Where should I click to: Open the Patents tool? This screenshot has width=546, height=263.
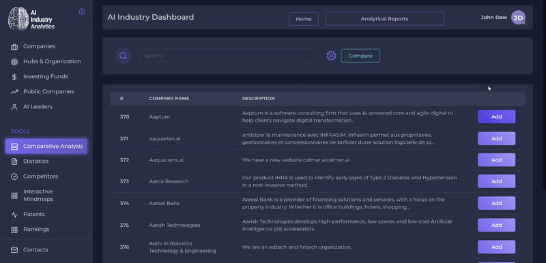click(x=33, y=214)
